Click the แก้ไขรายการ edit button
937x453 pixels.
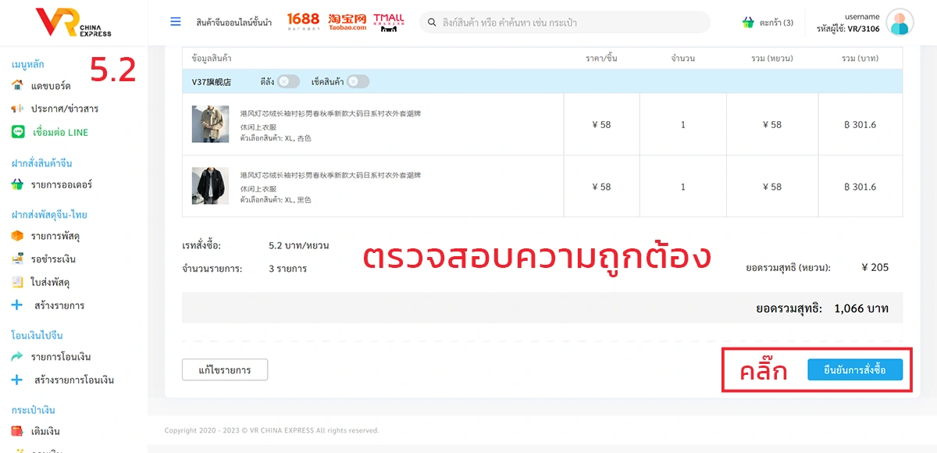pos(225,370)
